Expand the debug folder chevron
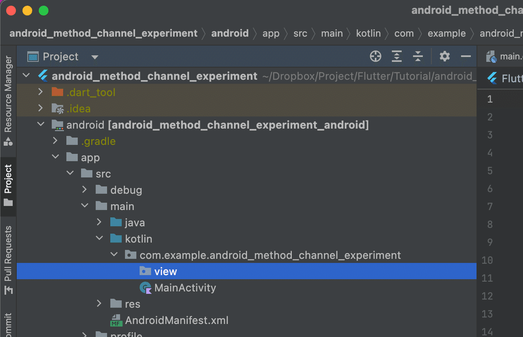This screenshot has width=523, height=337. pos(84,189)
